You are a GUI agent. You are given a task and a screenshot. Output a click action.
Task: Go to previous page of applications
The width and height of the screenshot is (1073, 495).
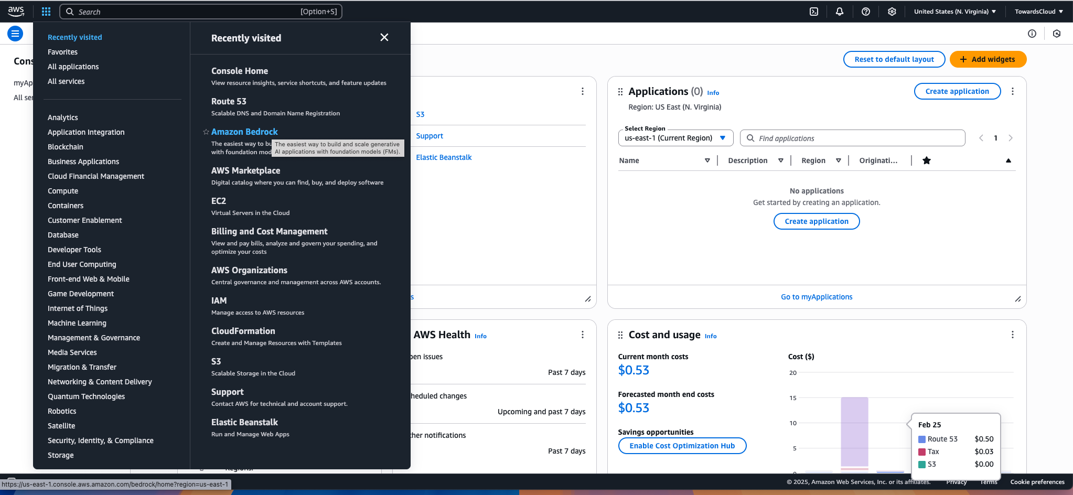(981, 138)
